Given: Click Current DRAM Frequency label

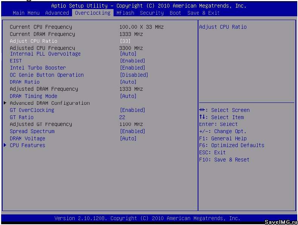Looking at the screenshot, I should click(x=42, y=34).
